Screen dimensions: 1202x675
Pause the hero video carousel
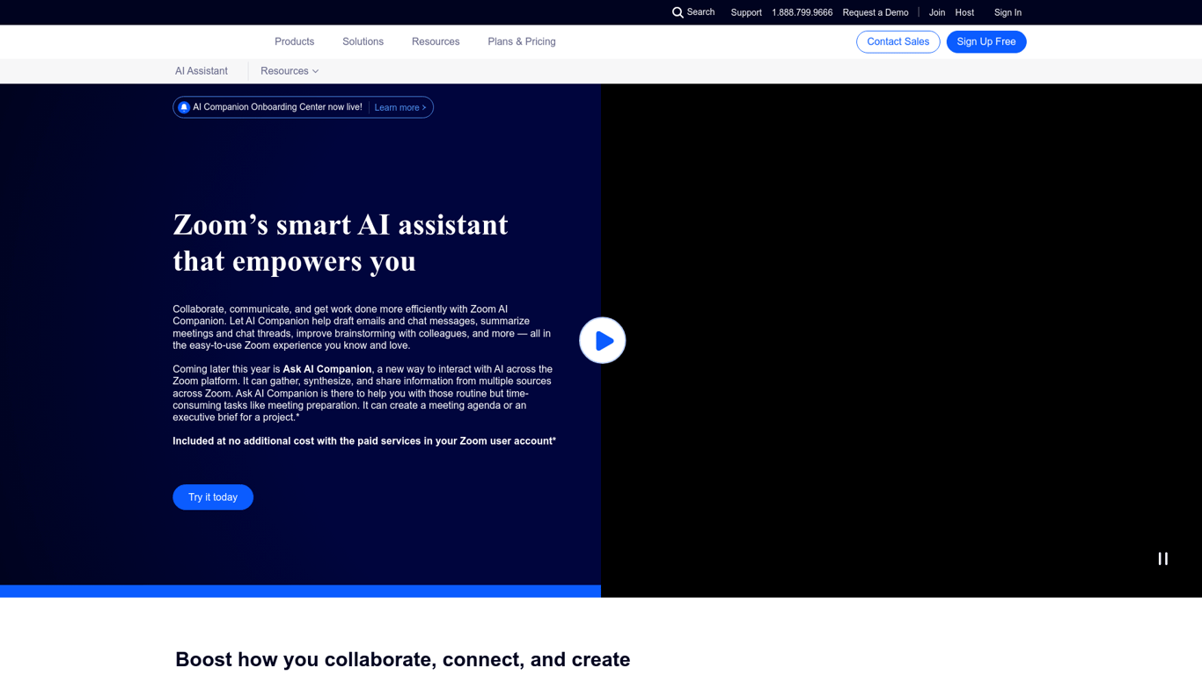click(x=1162, y=558)
